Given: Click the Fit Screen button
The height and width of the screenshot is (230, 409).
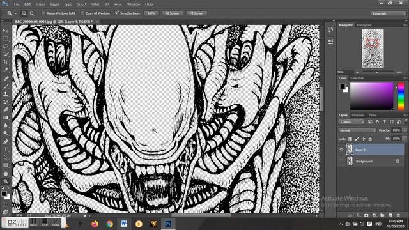Looking at the screenshot, I should pyautogui.click(x=173, y=13).
